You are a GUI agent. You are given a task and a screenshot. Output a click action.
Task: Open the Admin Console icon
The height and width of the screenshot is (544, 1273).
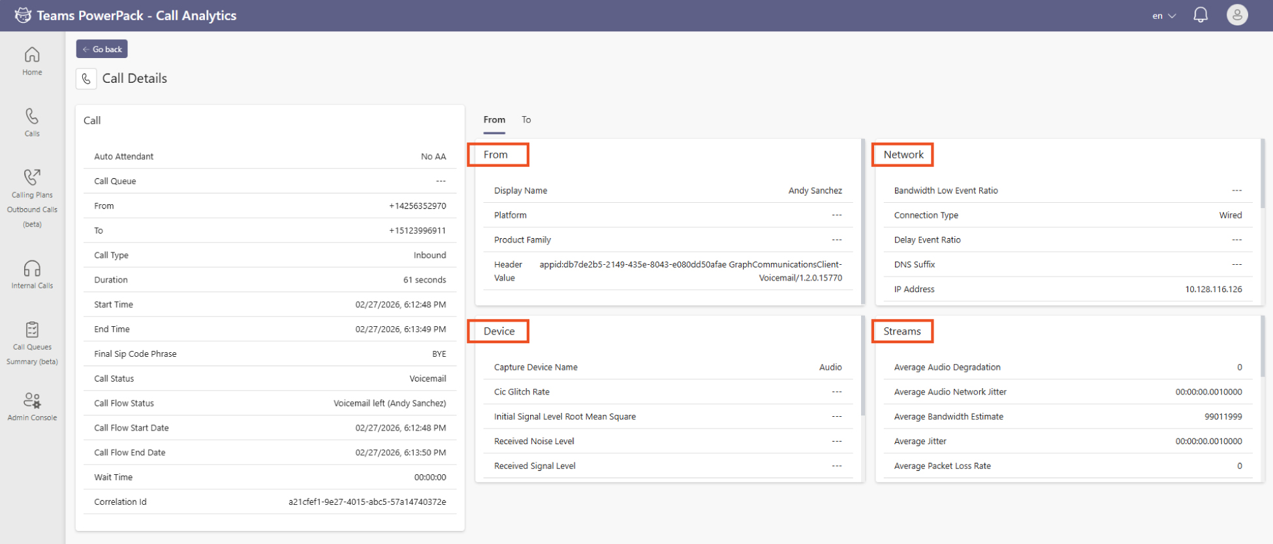coord(32,400)
